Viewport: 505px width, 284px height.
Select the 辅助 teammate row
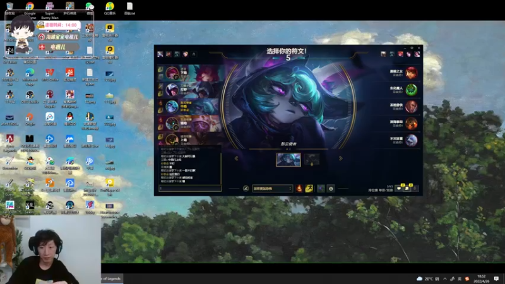[190, 123]
